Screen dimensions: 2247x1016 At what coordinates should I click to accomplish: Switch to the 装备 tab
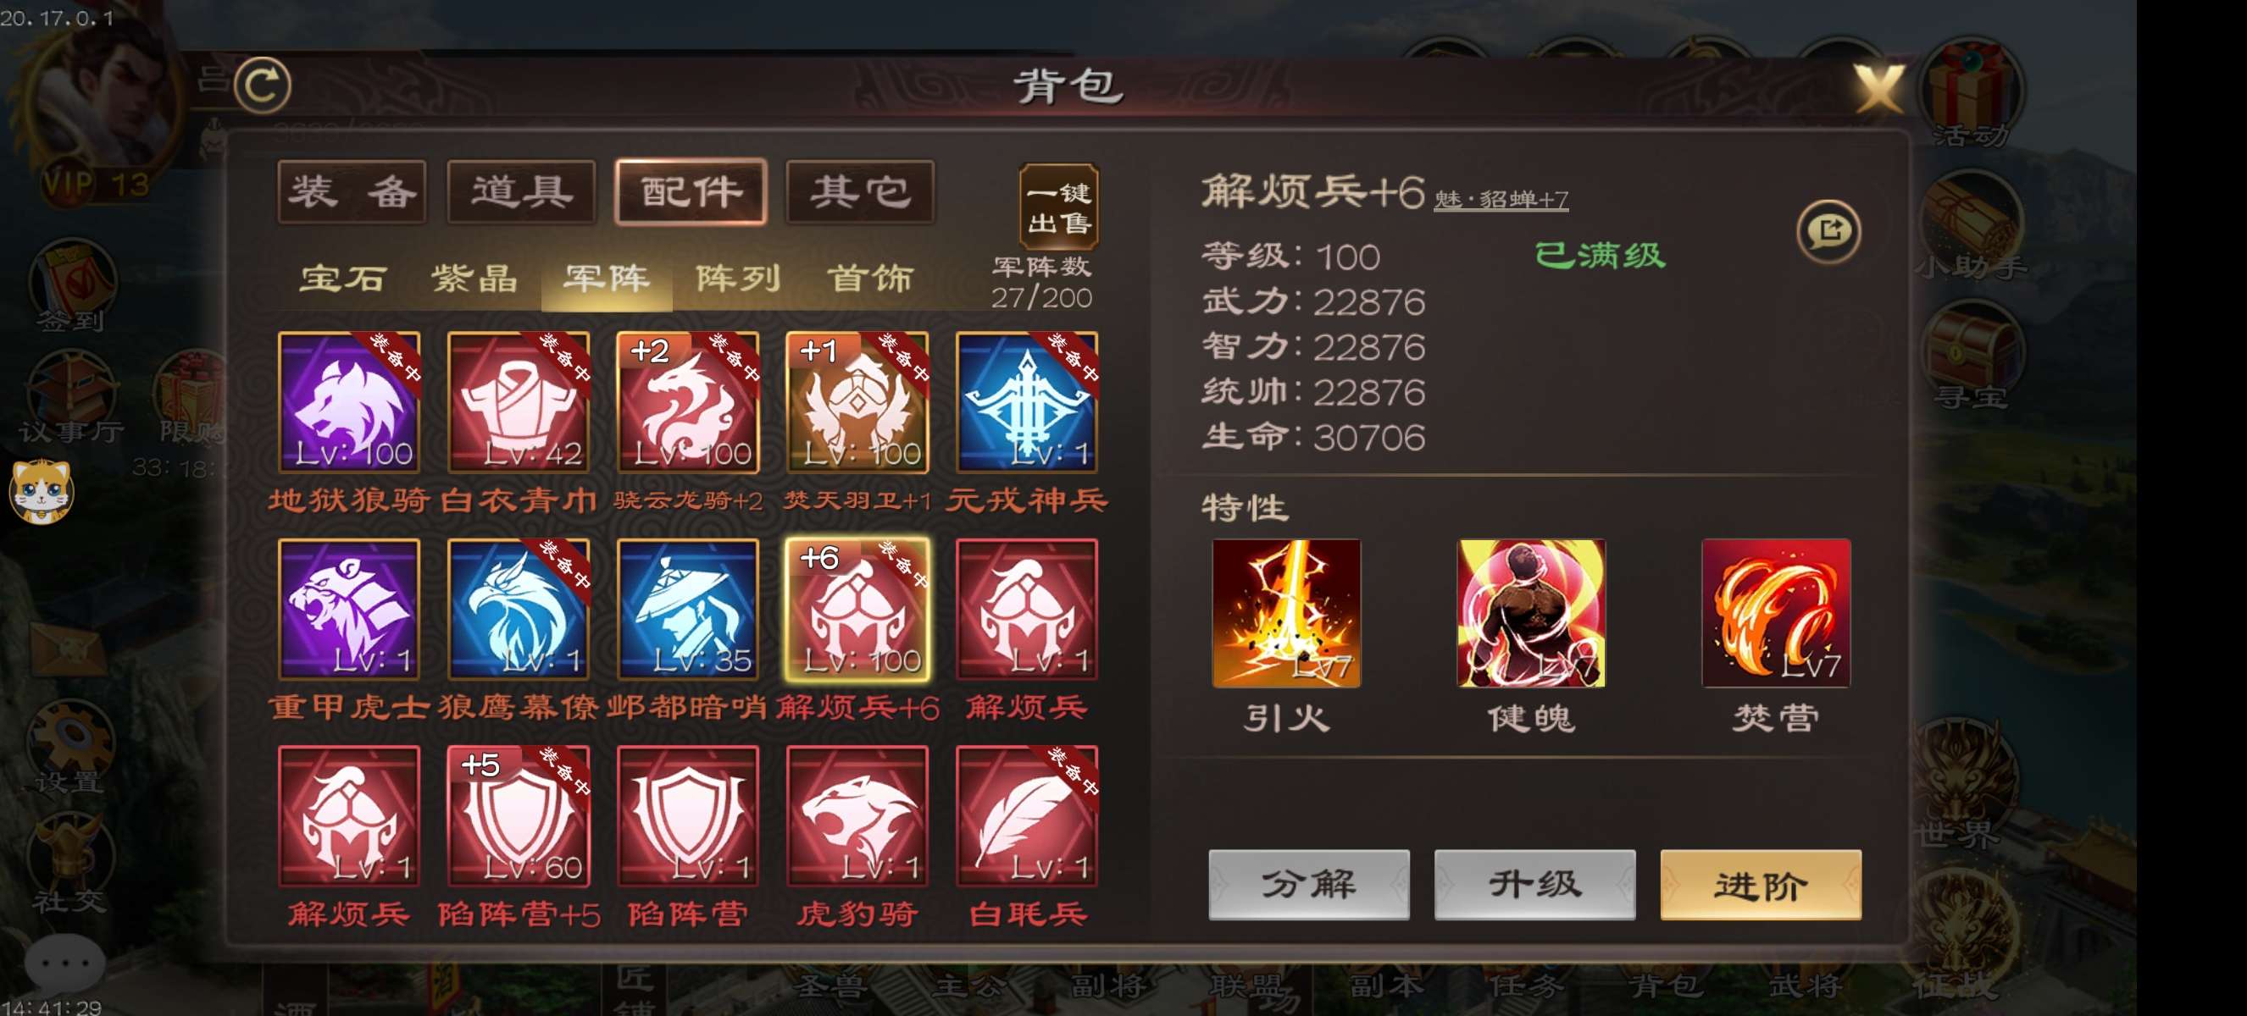coord(352,191)
